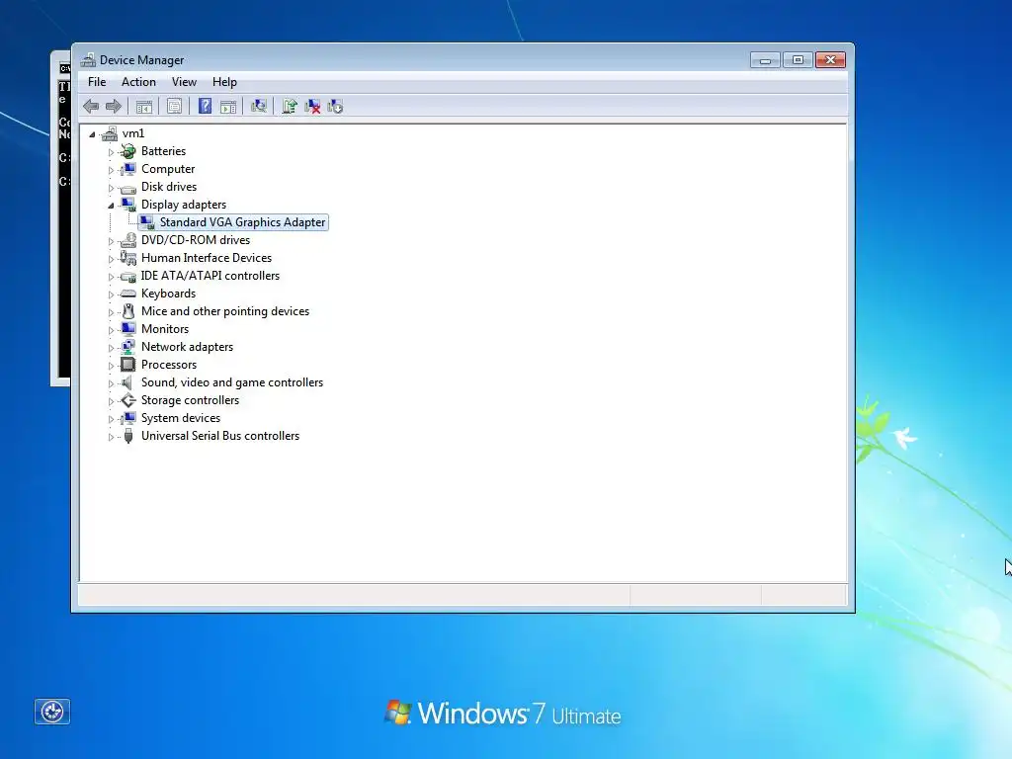
Task: Collapse the Display adapters category
Action: (111, 206)
